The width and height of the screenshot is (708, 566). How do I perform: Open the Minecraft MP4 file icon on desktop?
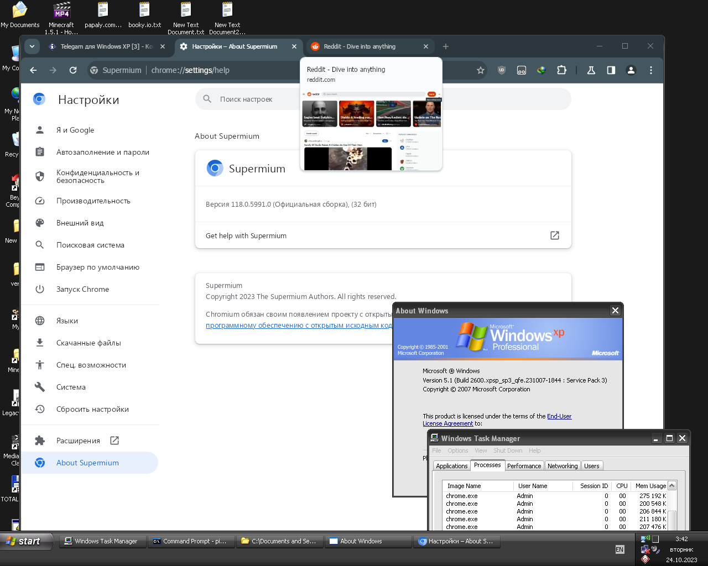coord(61,18)
